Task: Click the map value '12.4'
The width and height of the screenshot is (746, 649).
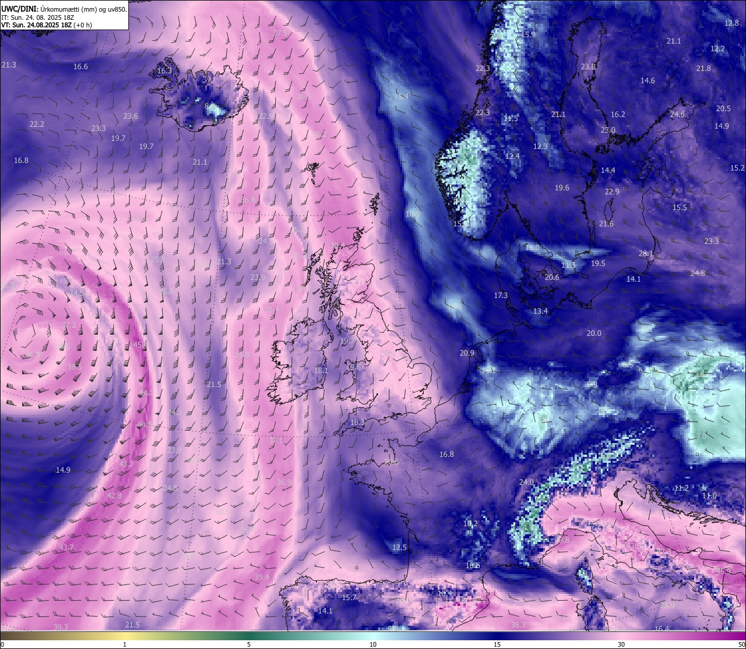Action: click(512, 157)
